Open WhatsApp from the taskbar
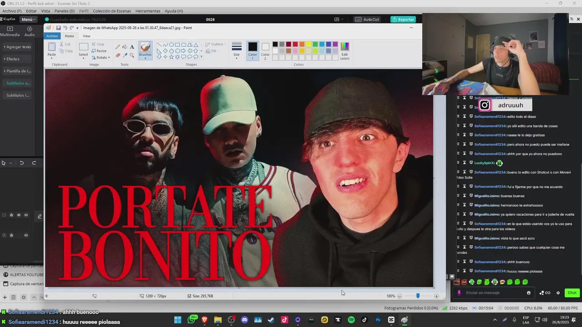The width and height of the screenshot is (582, 327). (x=192, y=320)
